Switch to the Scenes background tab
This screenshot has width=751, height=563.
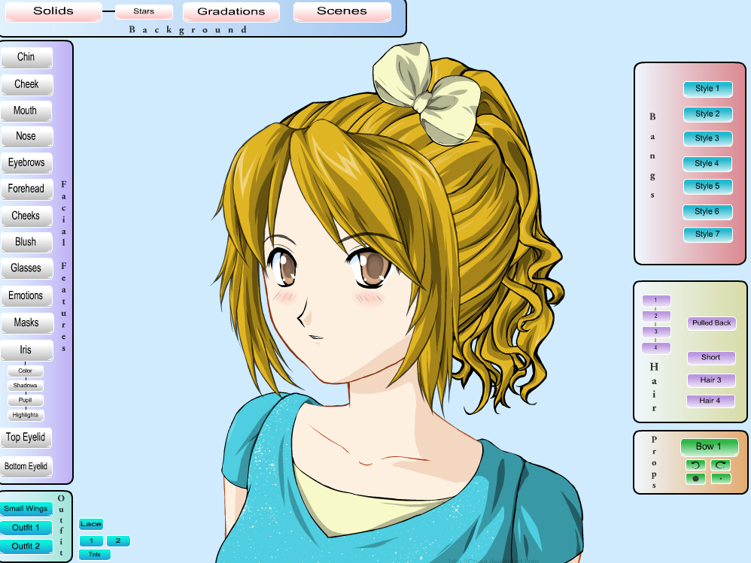pos(342,12)
